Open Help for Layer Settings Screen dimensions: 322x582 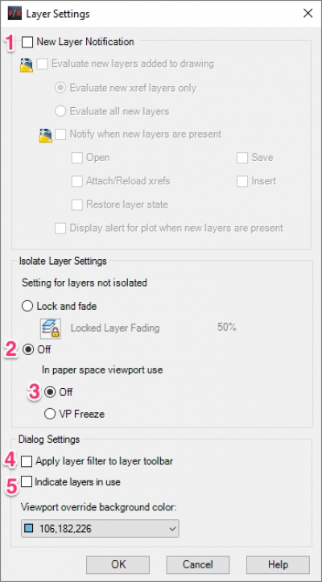coord(279,564)
